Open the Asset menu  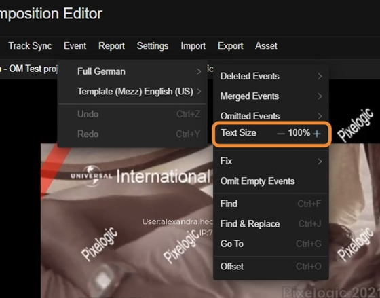[266, 46]
